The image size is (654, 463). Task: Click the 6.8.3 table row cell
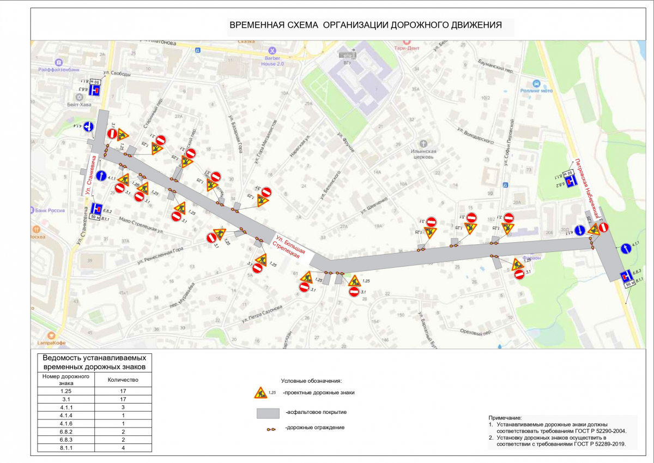(x=66, y=440)
